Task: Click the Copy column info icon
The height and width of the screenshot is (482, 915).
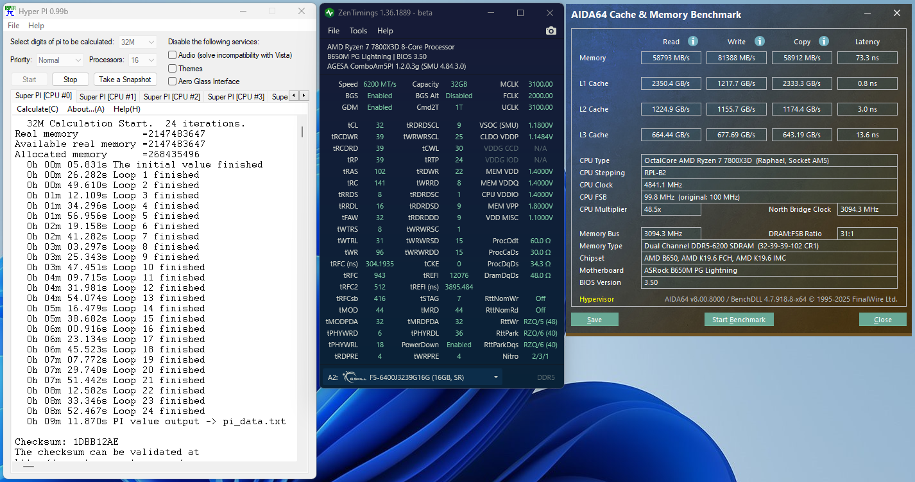Action: pyautogui.click(x=825, y=41)
